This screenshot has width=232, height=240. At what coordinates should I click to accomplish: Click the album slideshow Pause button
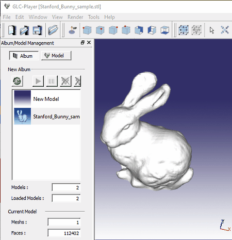tap(52, 81)
